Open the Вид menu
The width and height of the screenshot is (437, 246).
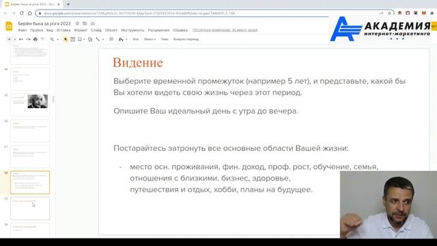pos(50,30)
